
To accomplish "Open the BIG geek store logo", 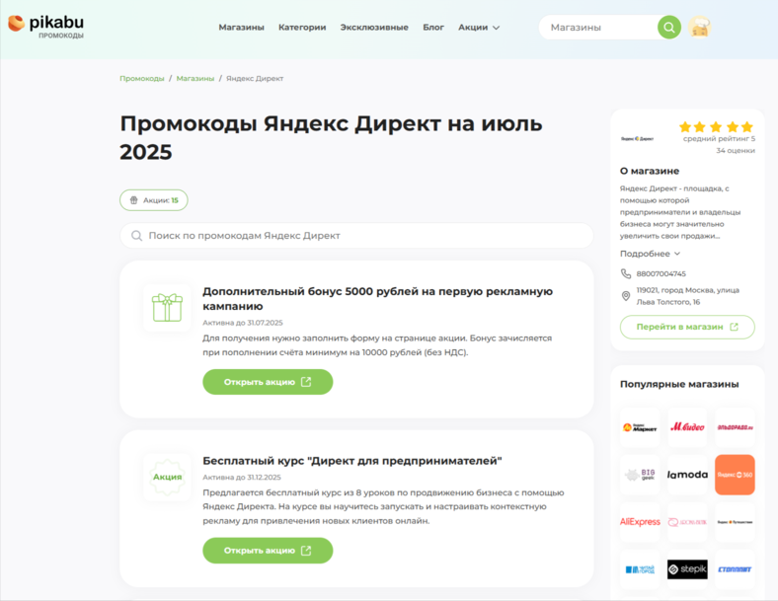I will point(640,475).
